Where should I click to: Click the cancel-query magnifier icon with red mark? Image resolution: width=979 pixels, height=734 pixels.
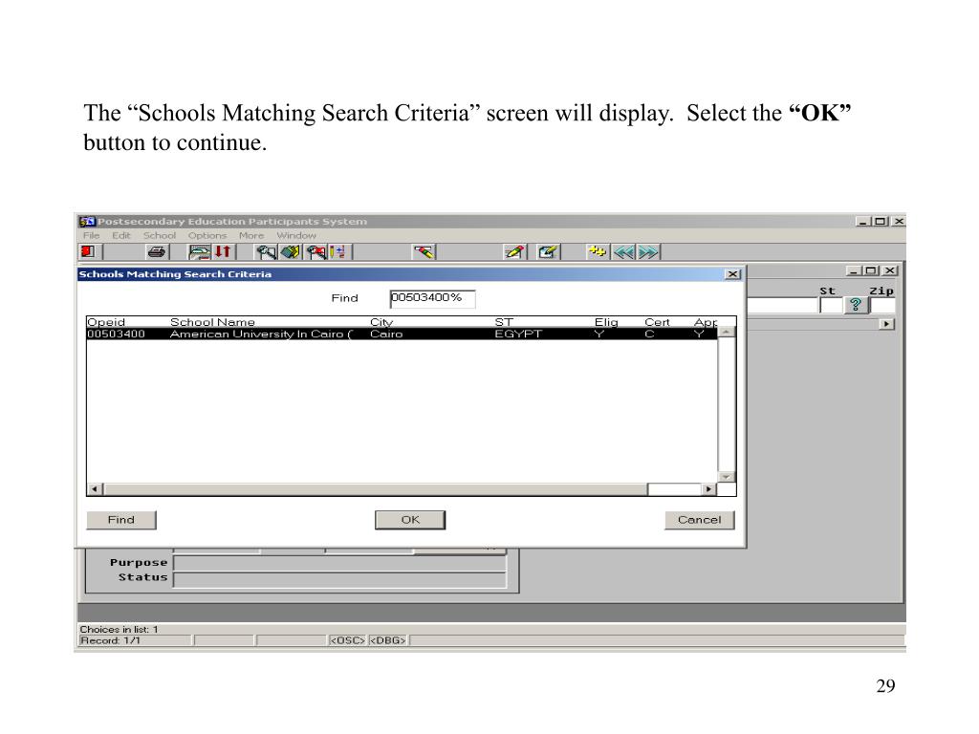tap(315, 251)
